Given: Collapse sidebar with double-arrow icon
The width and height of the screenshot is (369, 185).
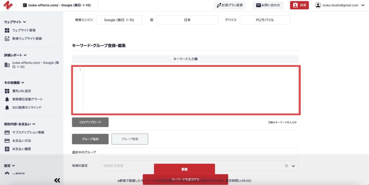Looking at the screenshot, I should coord(57,180).
